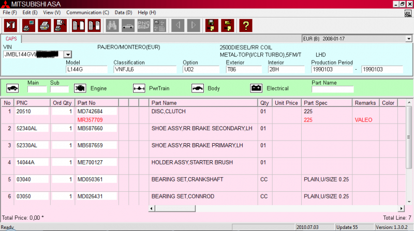Click the Part Name search field
The width and height of the screenshot is (414, 231).
332,89
